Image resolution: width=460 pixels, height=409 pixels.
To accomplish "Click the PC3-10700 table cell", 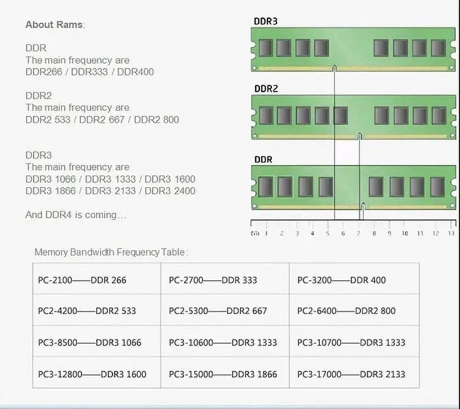I will (351, 342).
